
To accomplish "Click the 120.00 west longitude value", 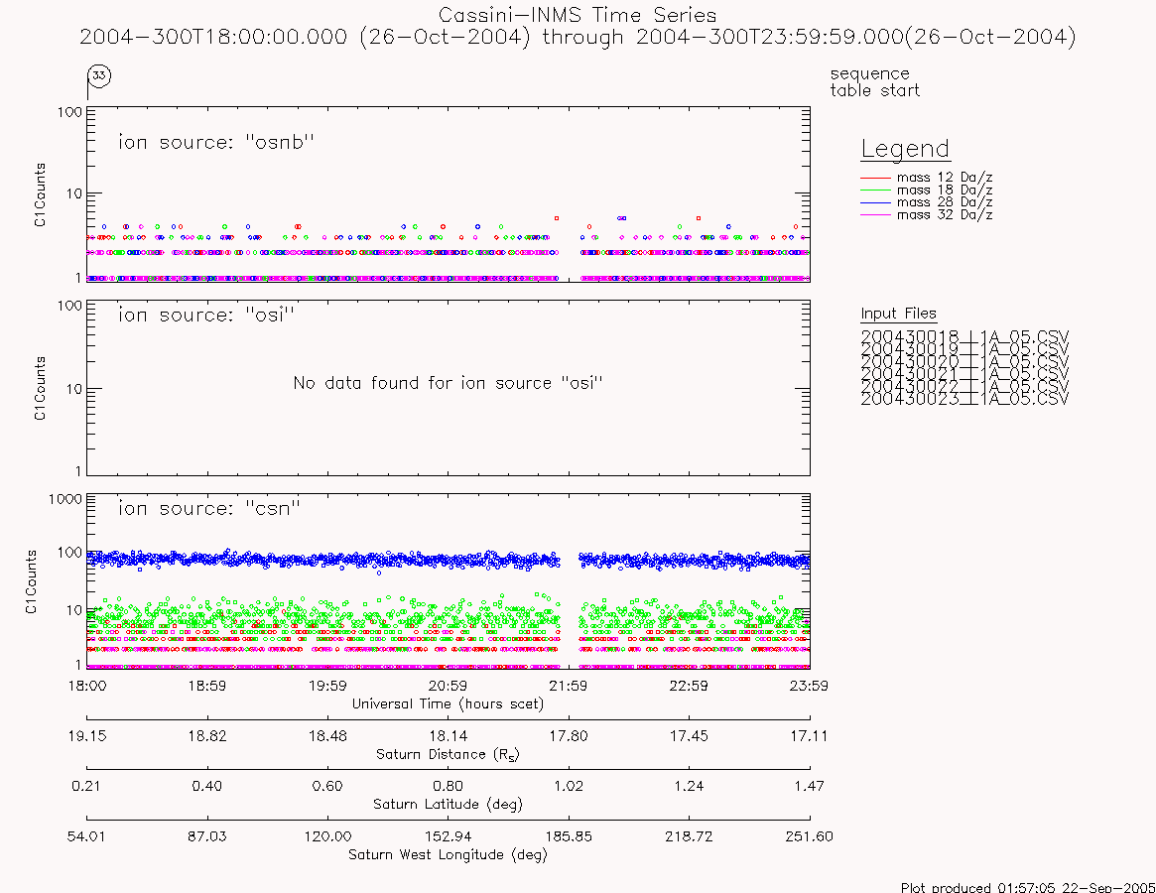I will pos(327,836).
